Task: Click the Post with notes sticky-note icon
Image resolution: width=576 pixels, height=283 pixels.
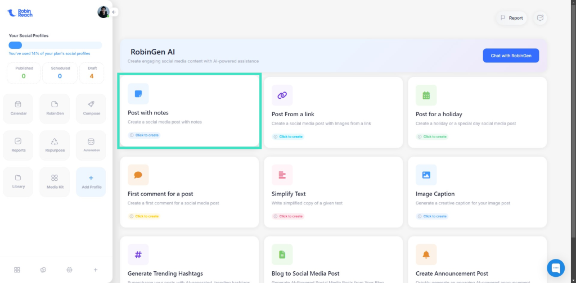Action: coord(138,94)
